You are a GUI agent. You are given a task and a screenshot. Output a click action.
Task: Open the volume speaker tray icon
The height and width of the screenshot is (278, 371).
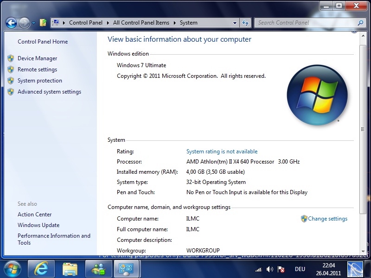[x=269, y=269]
